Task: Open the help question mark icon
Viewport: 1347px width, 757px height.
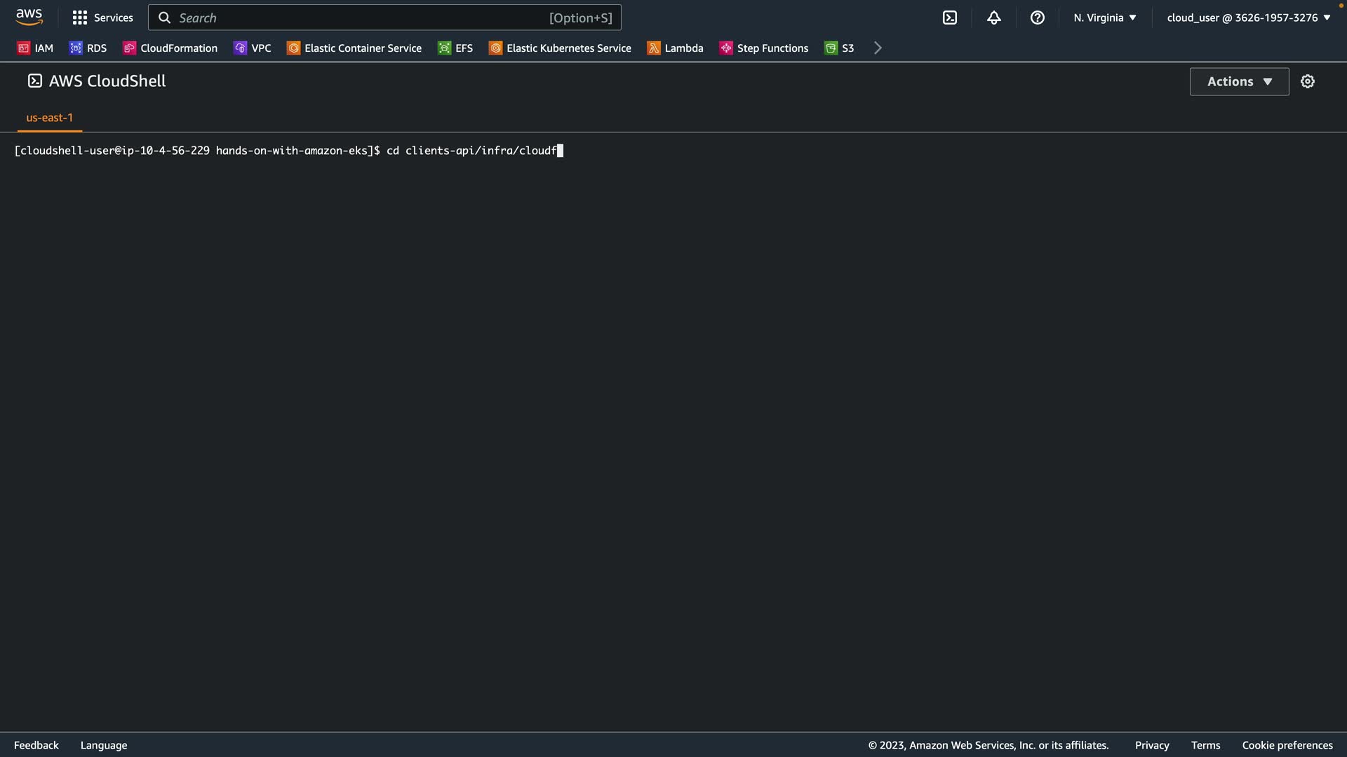Action: pyautogui.click(x=1037, y=18)
